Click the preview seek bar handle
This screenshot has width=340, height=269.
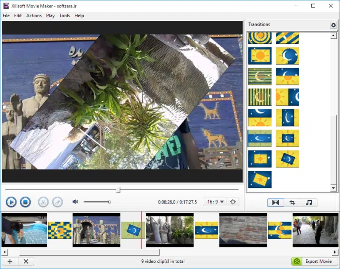118,190
